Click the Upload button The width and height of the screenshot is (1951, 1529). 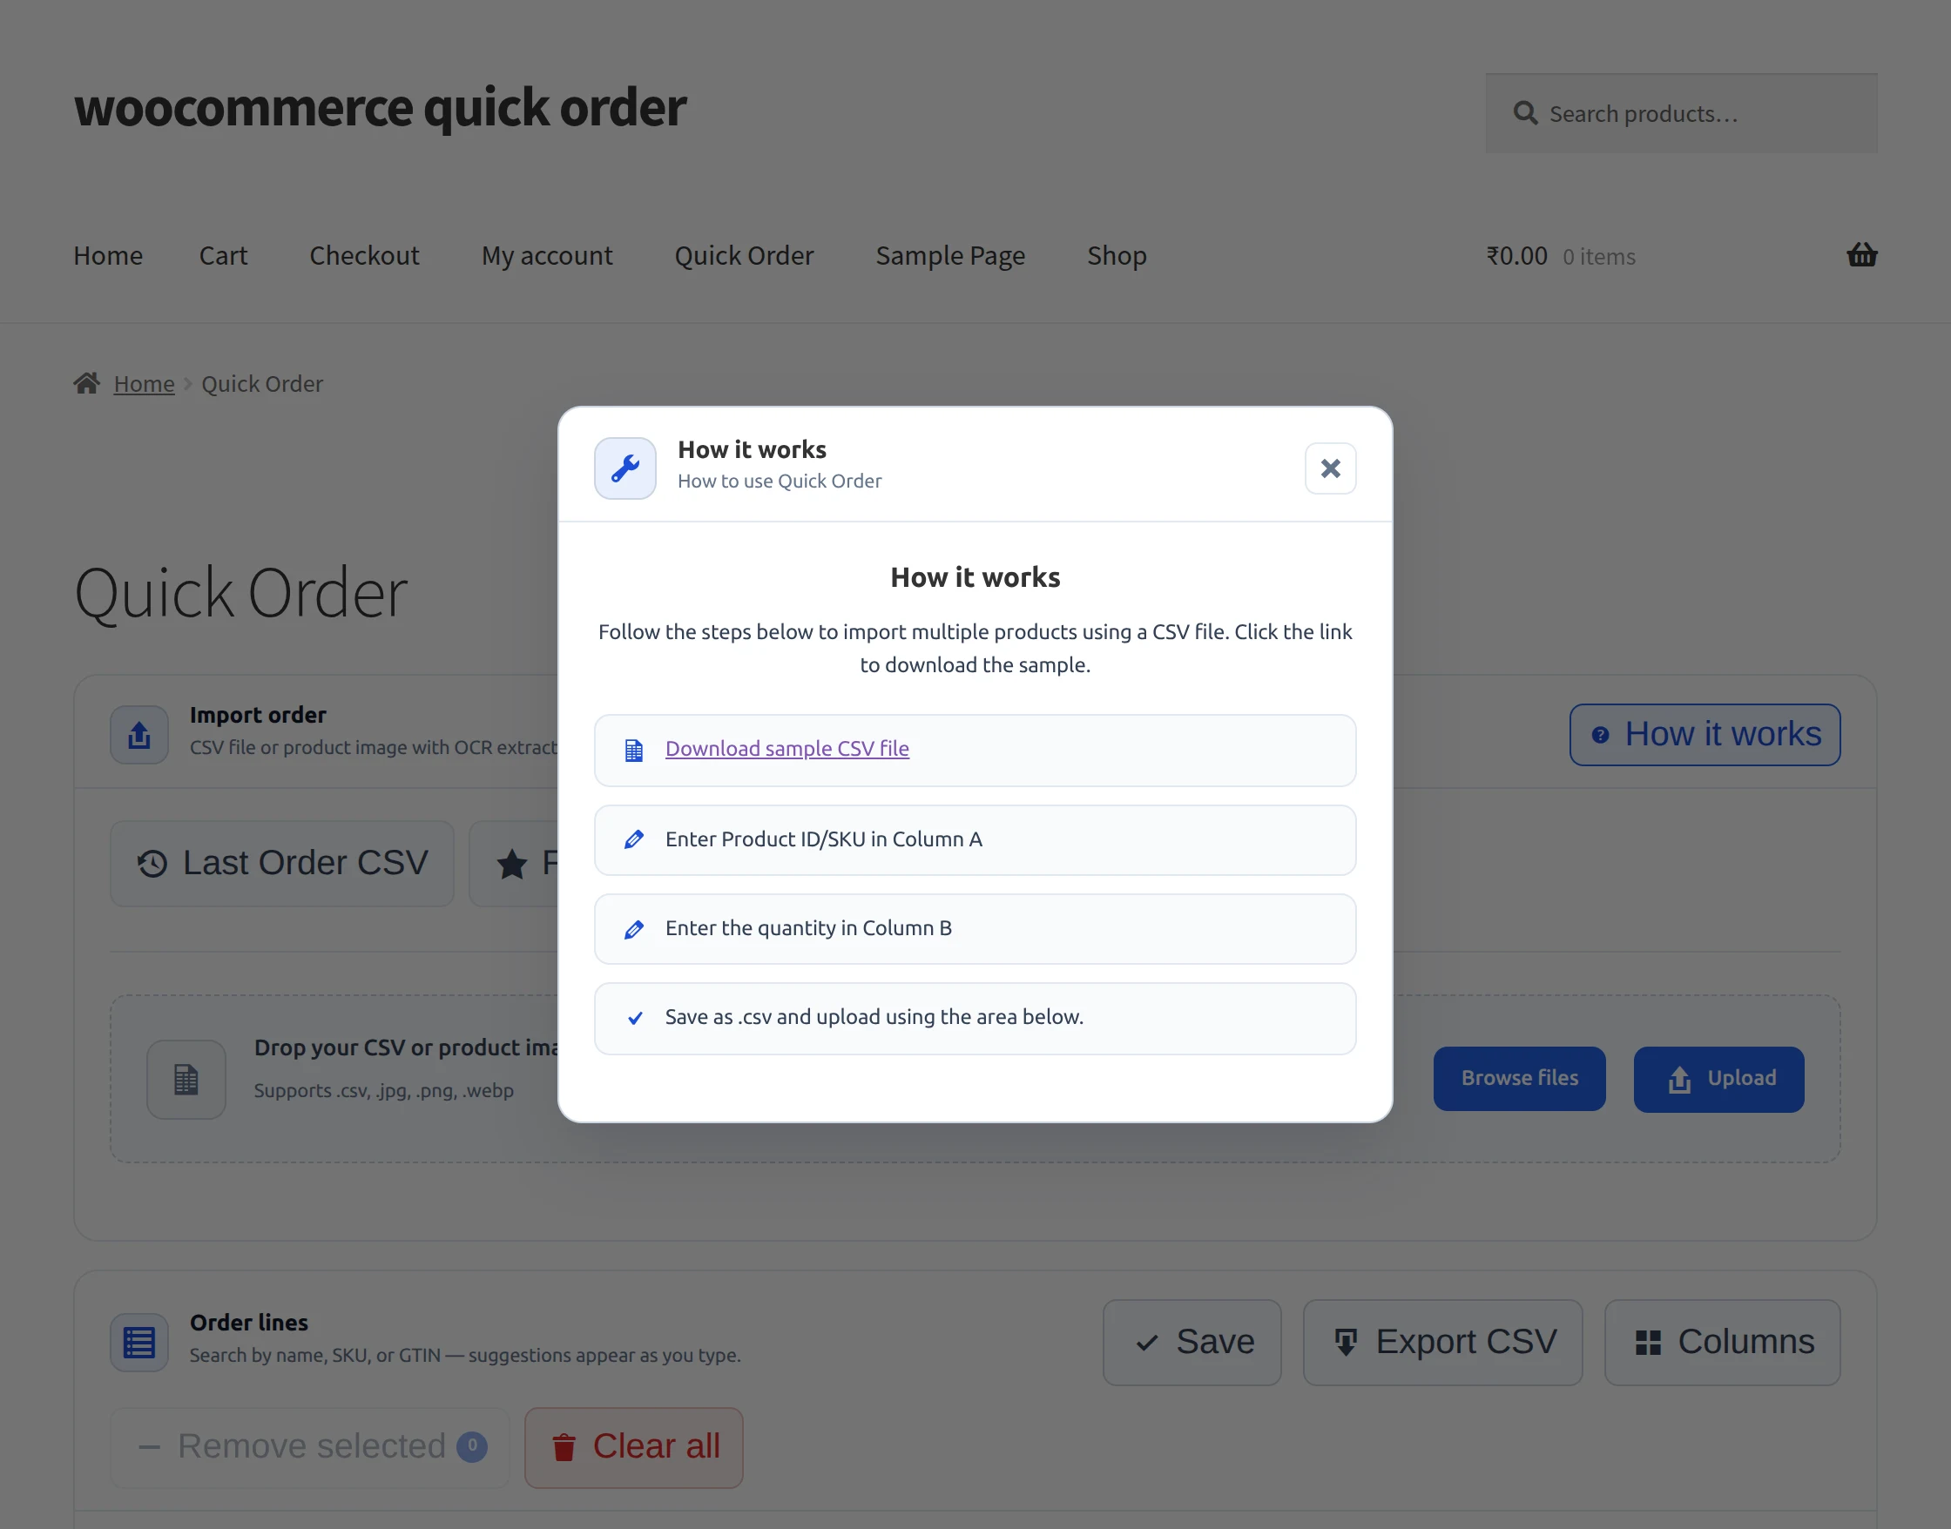[x=1718, y=1079]
